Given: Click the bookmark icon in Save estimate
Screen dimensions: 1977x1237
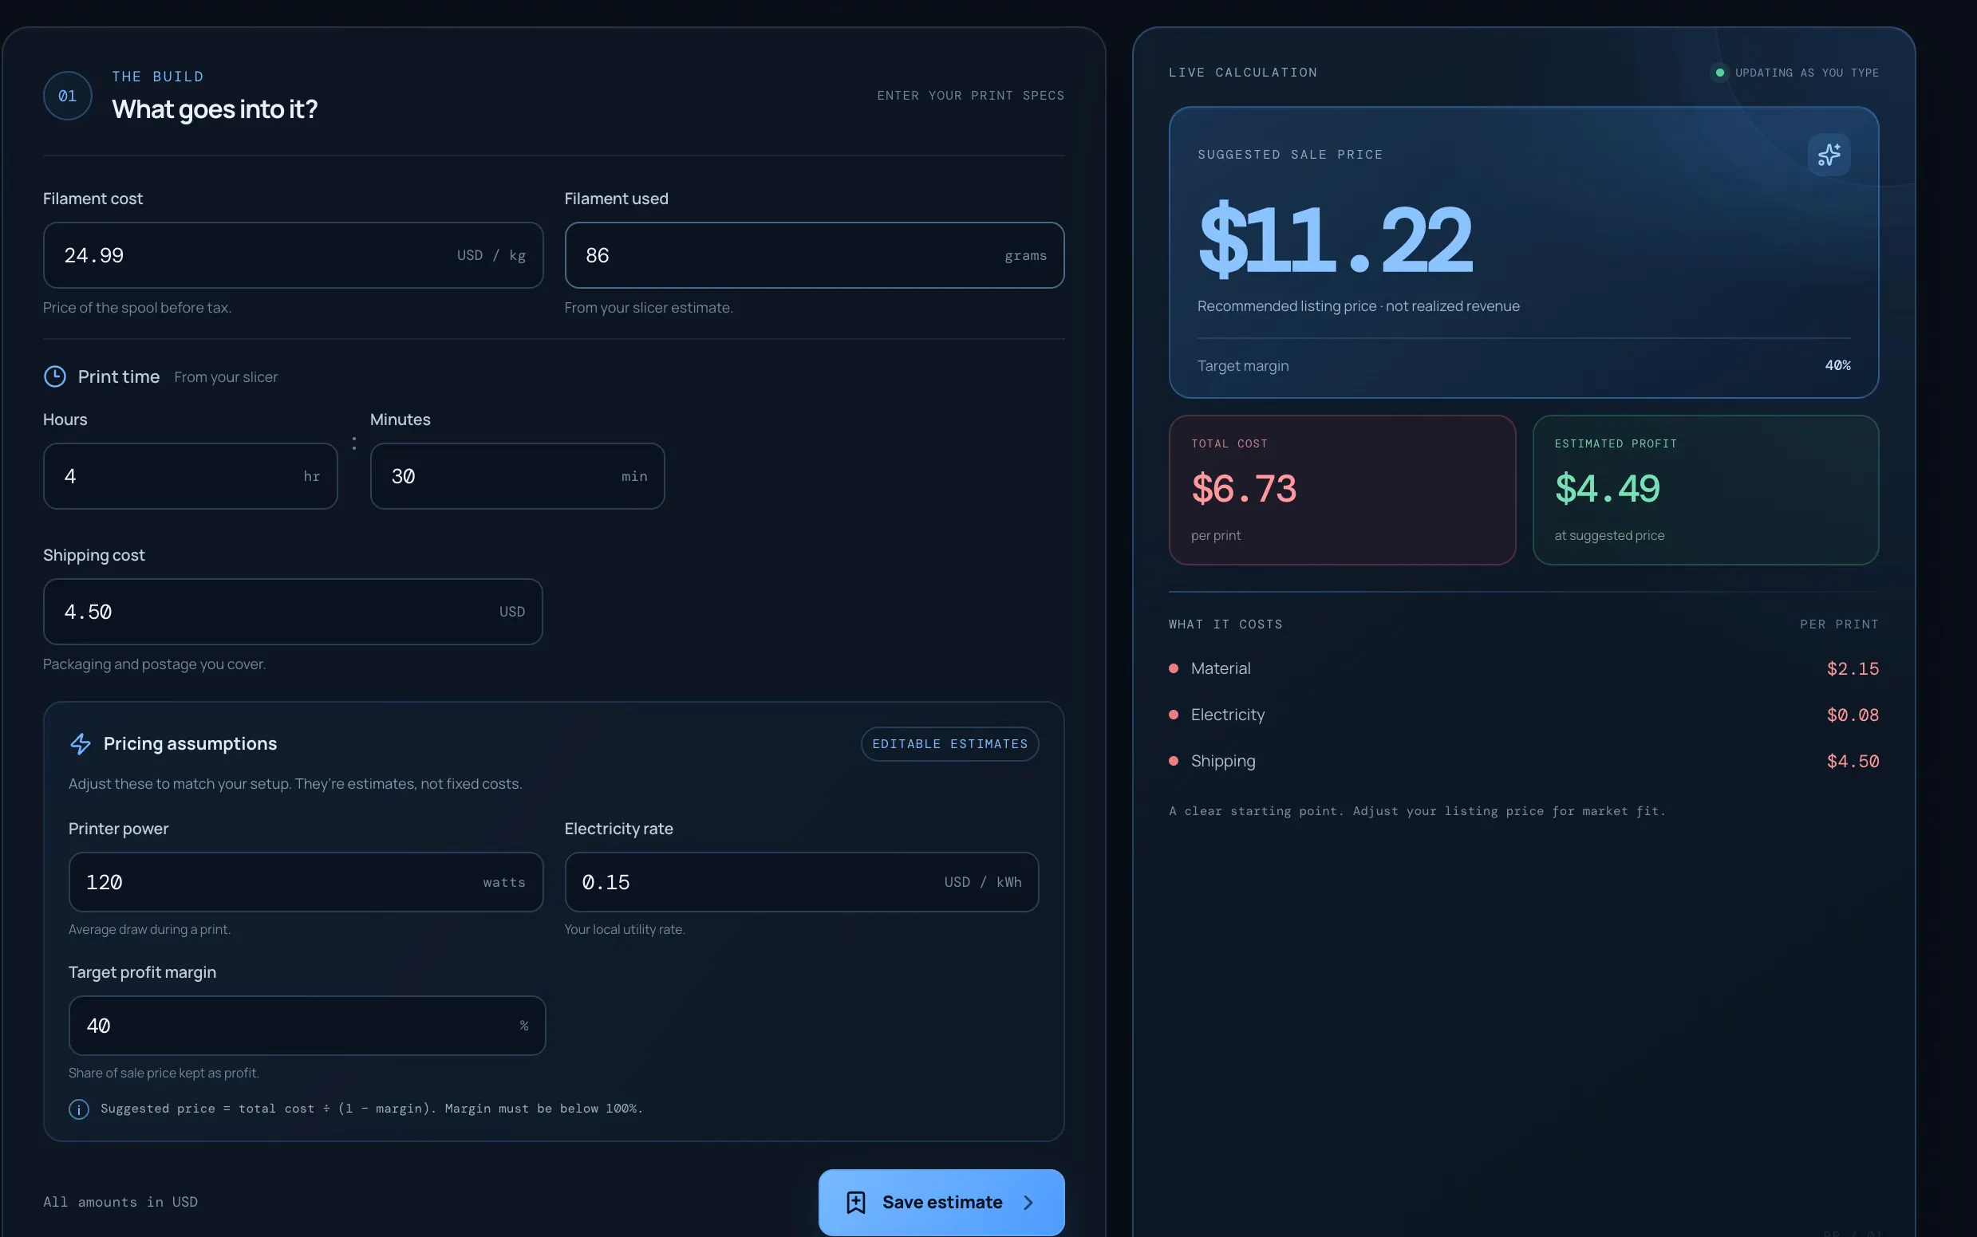Looking at the screenshot, I should click(x=856, y=1202).
